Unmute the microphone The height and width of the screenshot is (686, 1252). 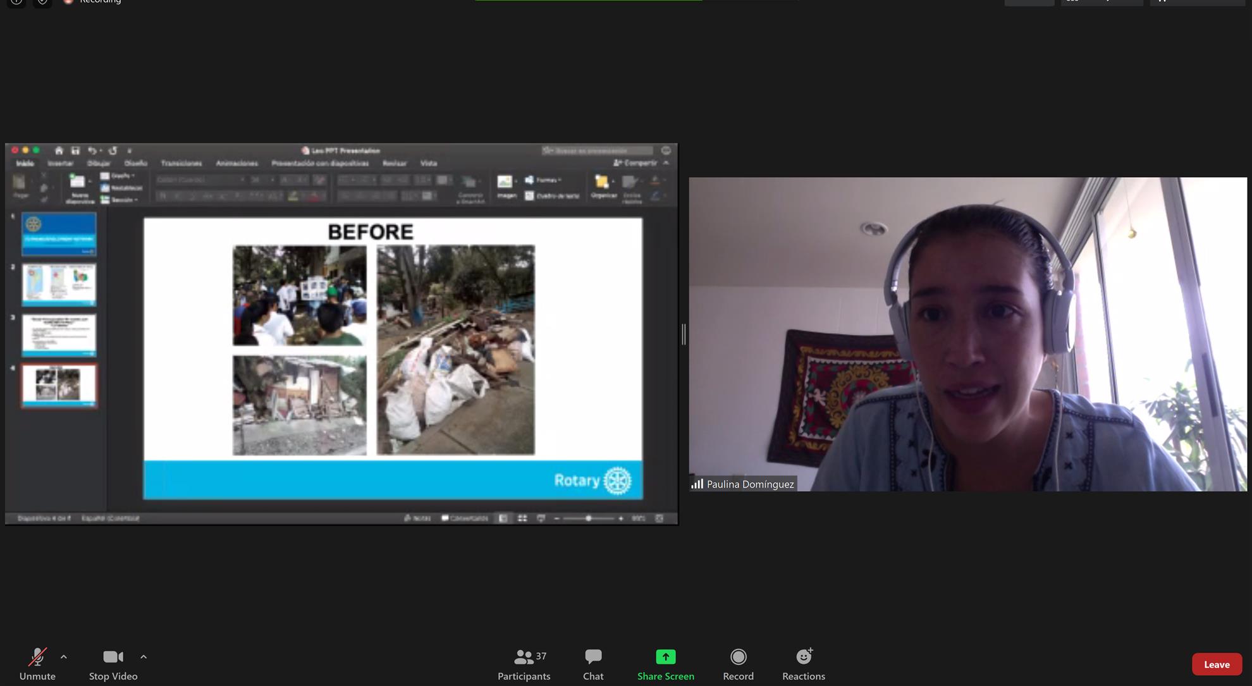click(37, 663)
